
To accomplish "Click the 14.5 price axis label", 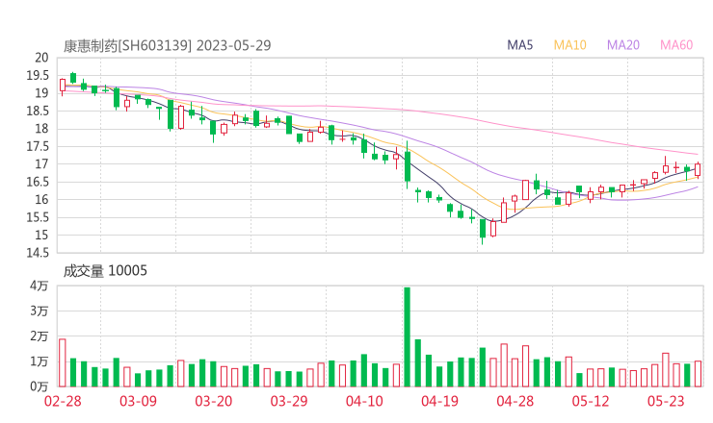I will [38, 253].
